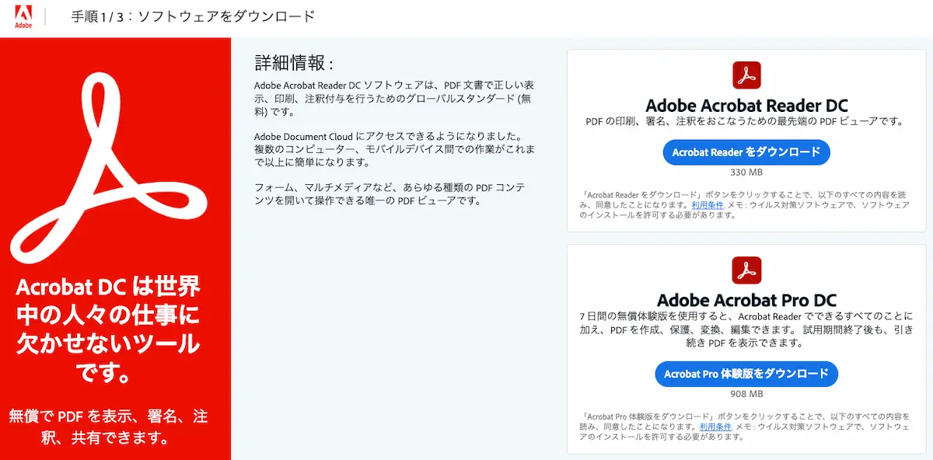Click the 詳細情報 heading
The image size is (933, 460).
[294, 63]
